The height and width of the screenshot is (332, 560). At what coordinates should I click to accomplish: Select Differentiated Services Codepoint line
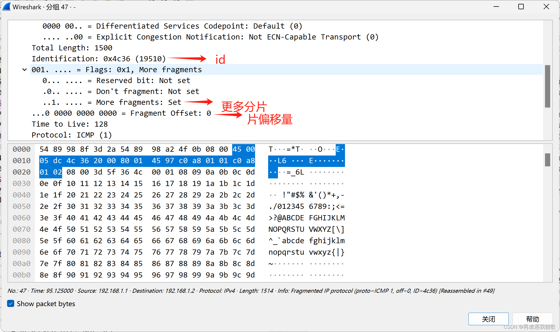click(x=172, y=26)
